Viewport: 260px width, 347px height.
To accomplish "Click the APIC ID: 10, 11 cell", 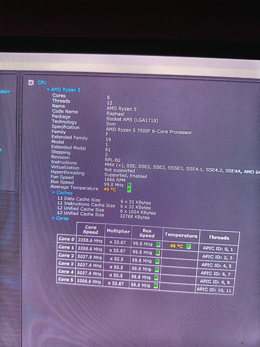I will pyautogui.click(x=214, y=290).
